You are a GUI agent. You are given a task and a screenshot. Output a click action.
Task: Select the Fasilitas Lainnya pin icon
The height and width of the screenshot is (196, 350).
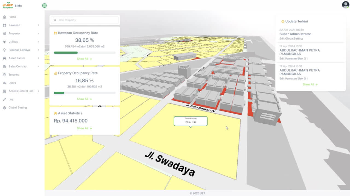5,50
